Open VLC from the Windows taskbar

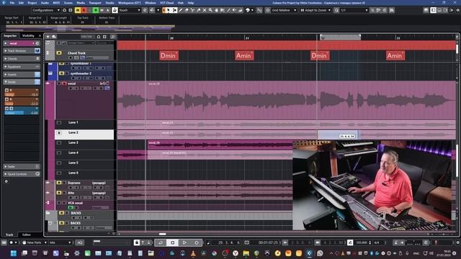click(193, 253)
